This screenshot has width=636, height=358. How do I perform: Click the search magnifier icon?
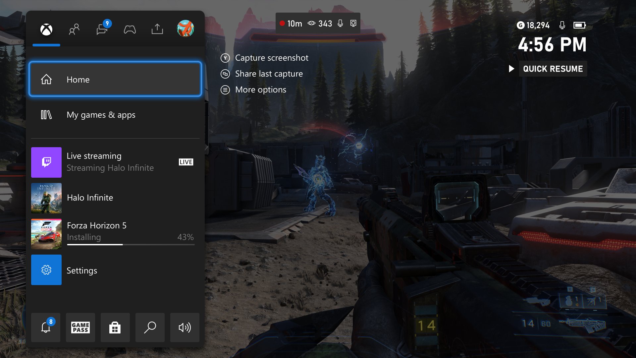tap(150, 328)
